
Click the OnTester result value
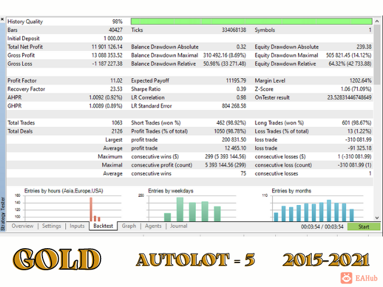(349, 97)
